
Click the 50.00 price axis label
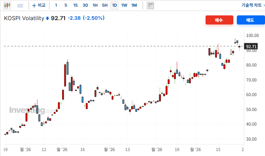tap(251, 109)
